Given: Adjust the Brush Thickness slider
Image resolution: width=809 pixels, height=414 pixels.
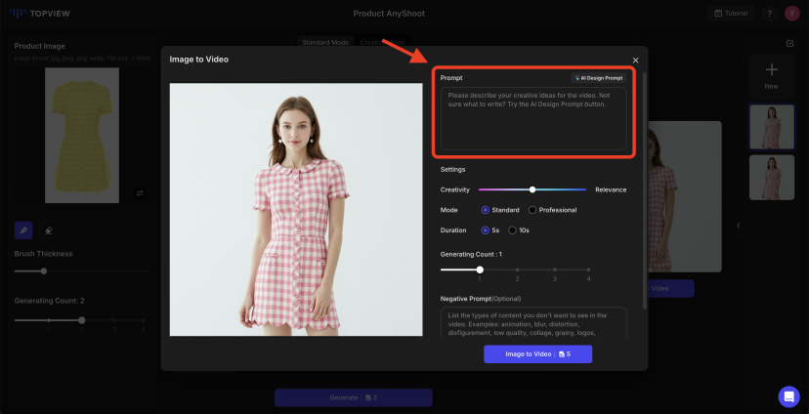Looking at the screenshot, I should click(44, 270).
